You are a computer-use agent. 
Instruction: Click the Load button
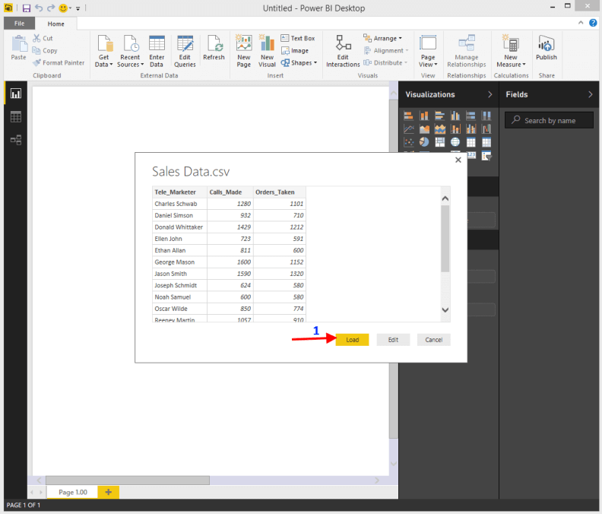coord(352,340)
